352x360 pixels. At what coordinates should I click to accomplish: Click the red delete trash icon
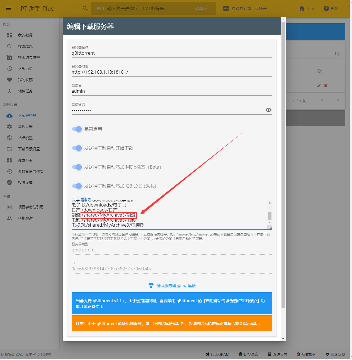(x=326, y=86)
